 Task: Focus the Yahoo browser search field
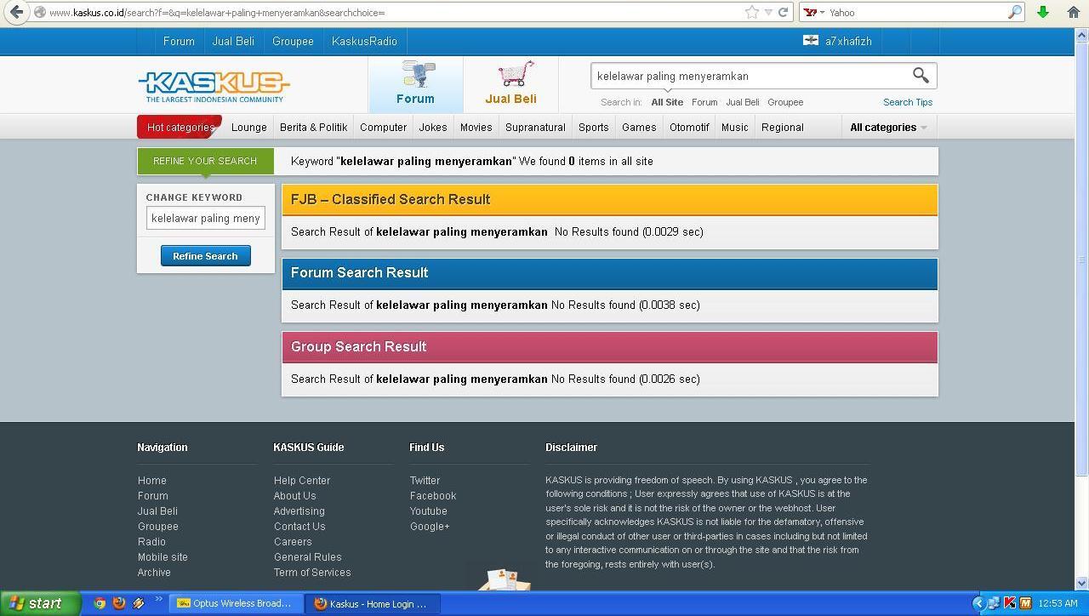915,12
